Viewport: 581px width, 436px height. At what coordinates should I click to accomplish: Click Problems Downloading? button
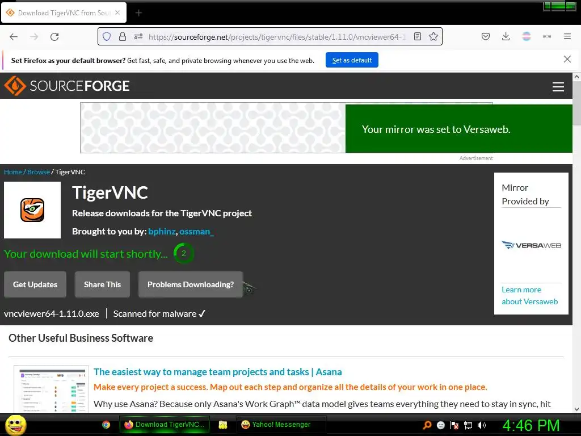(x=191, y=284)
